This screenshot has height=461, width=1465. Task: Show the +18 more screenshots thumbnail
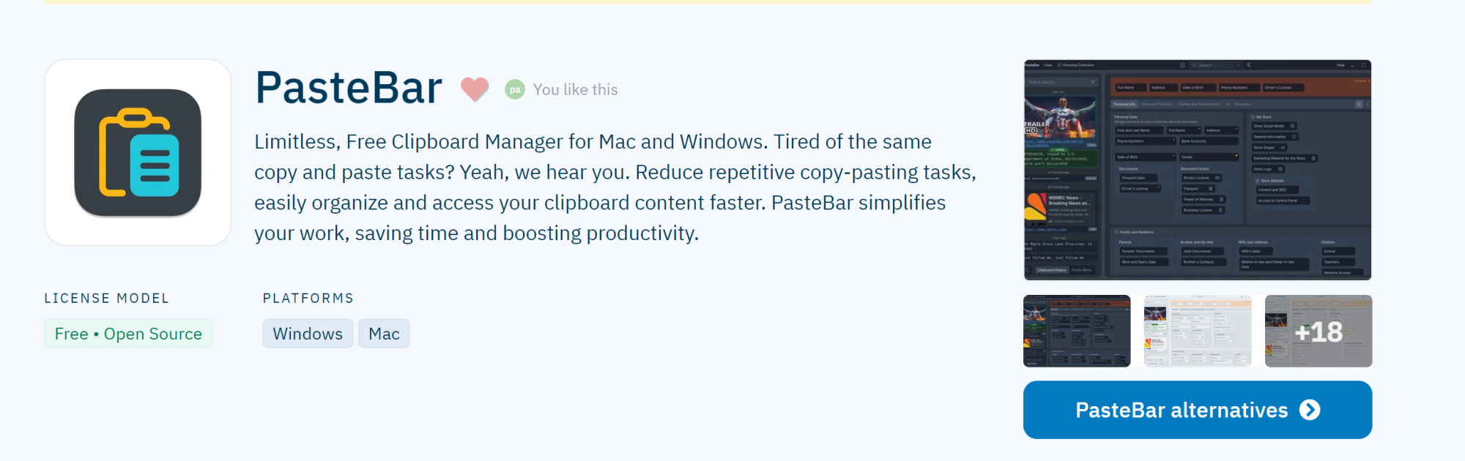(x=1318, y=331)
